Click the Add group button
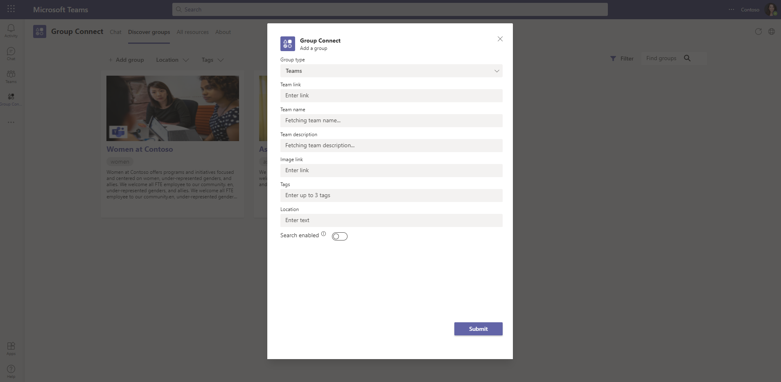This screenshot has height=382, width=781. [126, 60]
